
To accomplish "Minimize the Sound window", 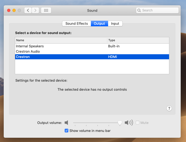I will (14, 10).
